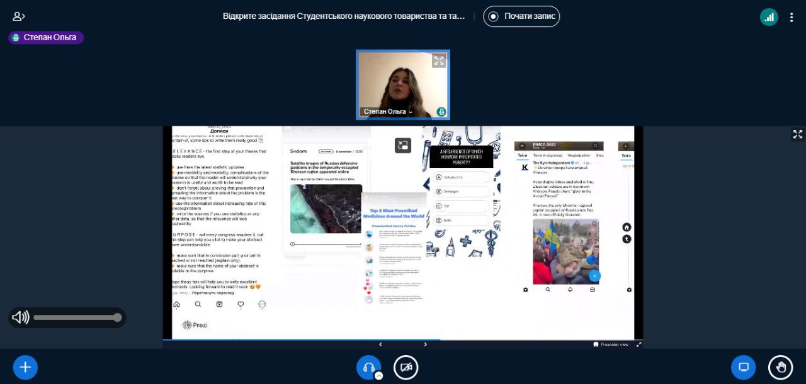Open the three-dot options menu
The image size is (806, 384).
792,17
